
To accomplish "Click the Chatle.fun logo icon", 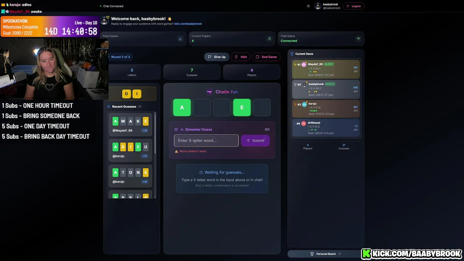I will [210, 92].
